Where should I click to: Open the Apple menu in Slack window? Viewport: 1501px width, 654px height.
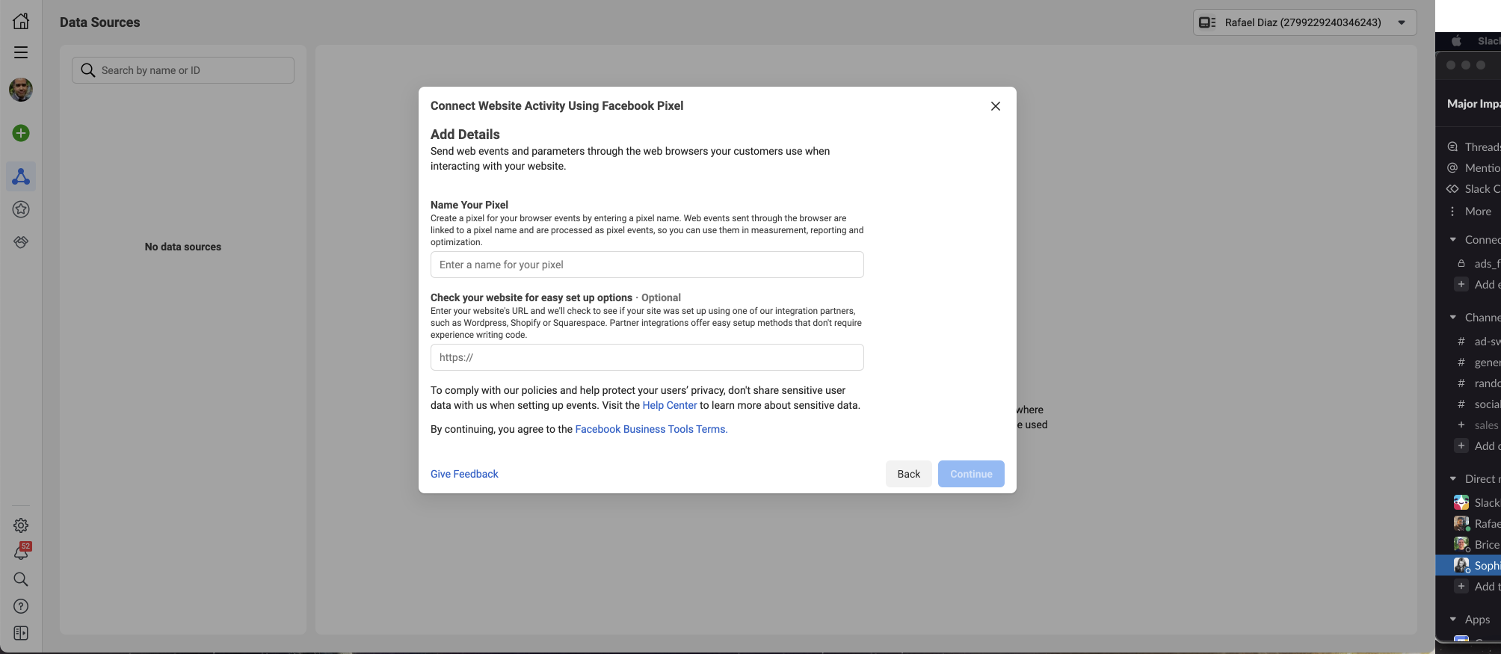tap(1456, 41)
